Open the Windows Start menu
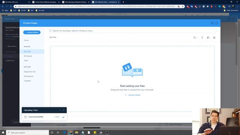Viewport: 240px width, 135px height. coord(3,132)
